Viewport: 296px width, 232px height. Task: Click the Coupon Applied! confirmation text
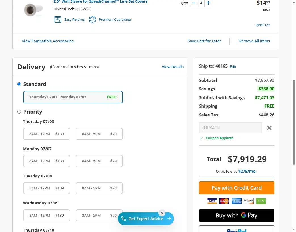click(219, 138)
